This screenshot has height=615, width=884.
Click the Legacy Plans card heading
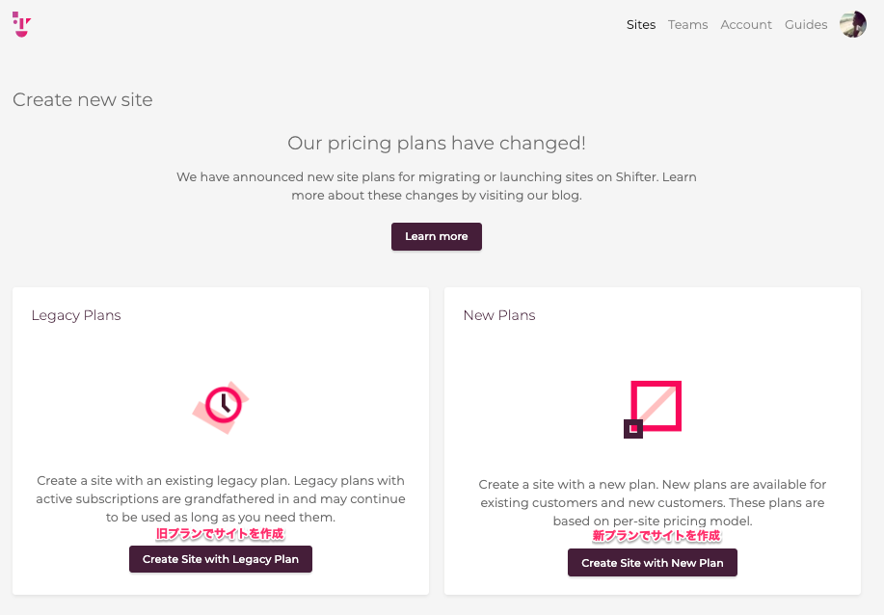76,315
